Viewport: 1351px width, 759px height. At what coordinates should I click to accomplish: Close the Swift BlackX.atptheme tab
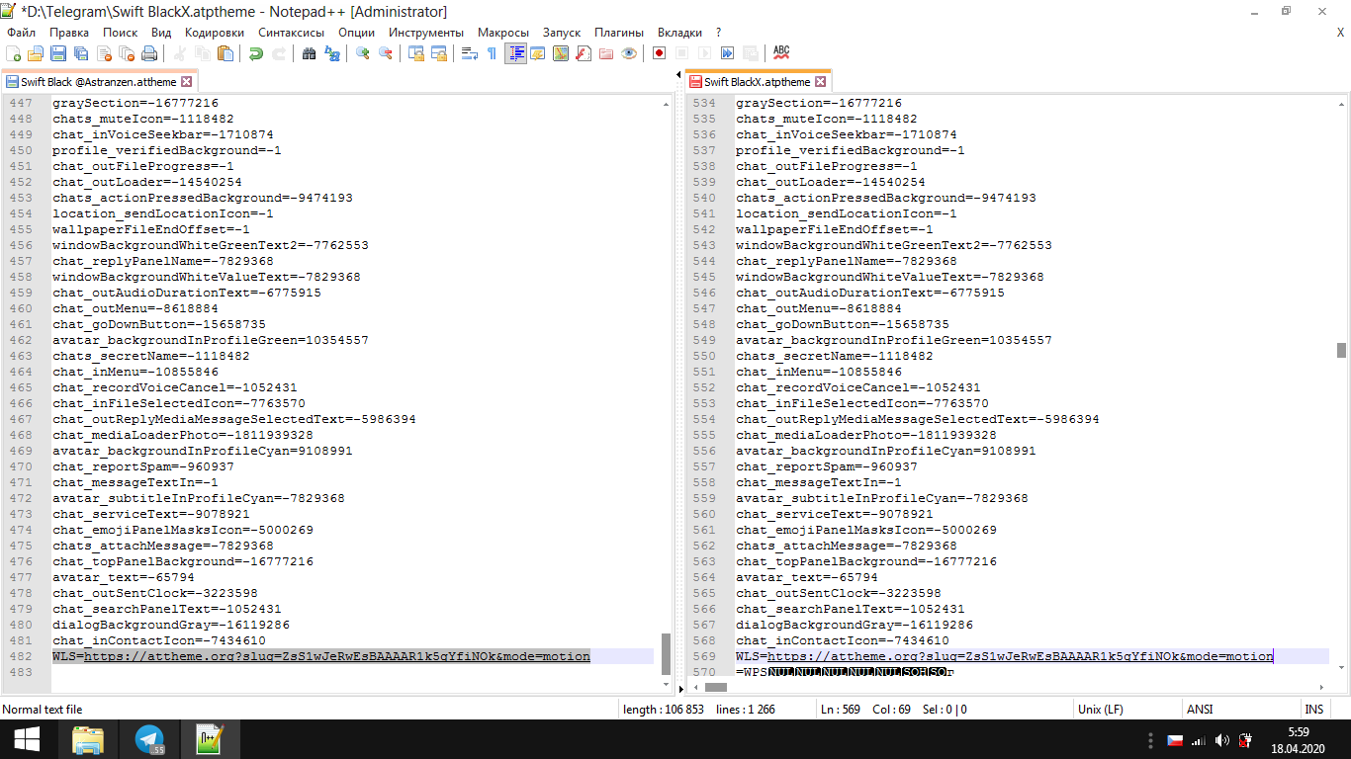coord(820,82)
